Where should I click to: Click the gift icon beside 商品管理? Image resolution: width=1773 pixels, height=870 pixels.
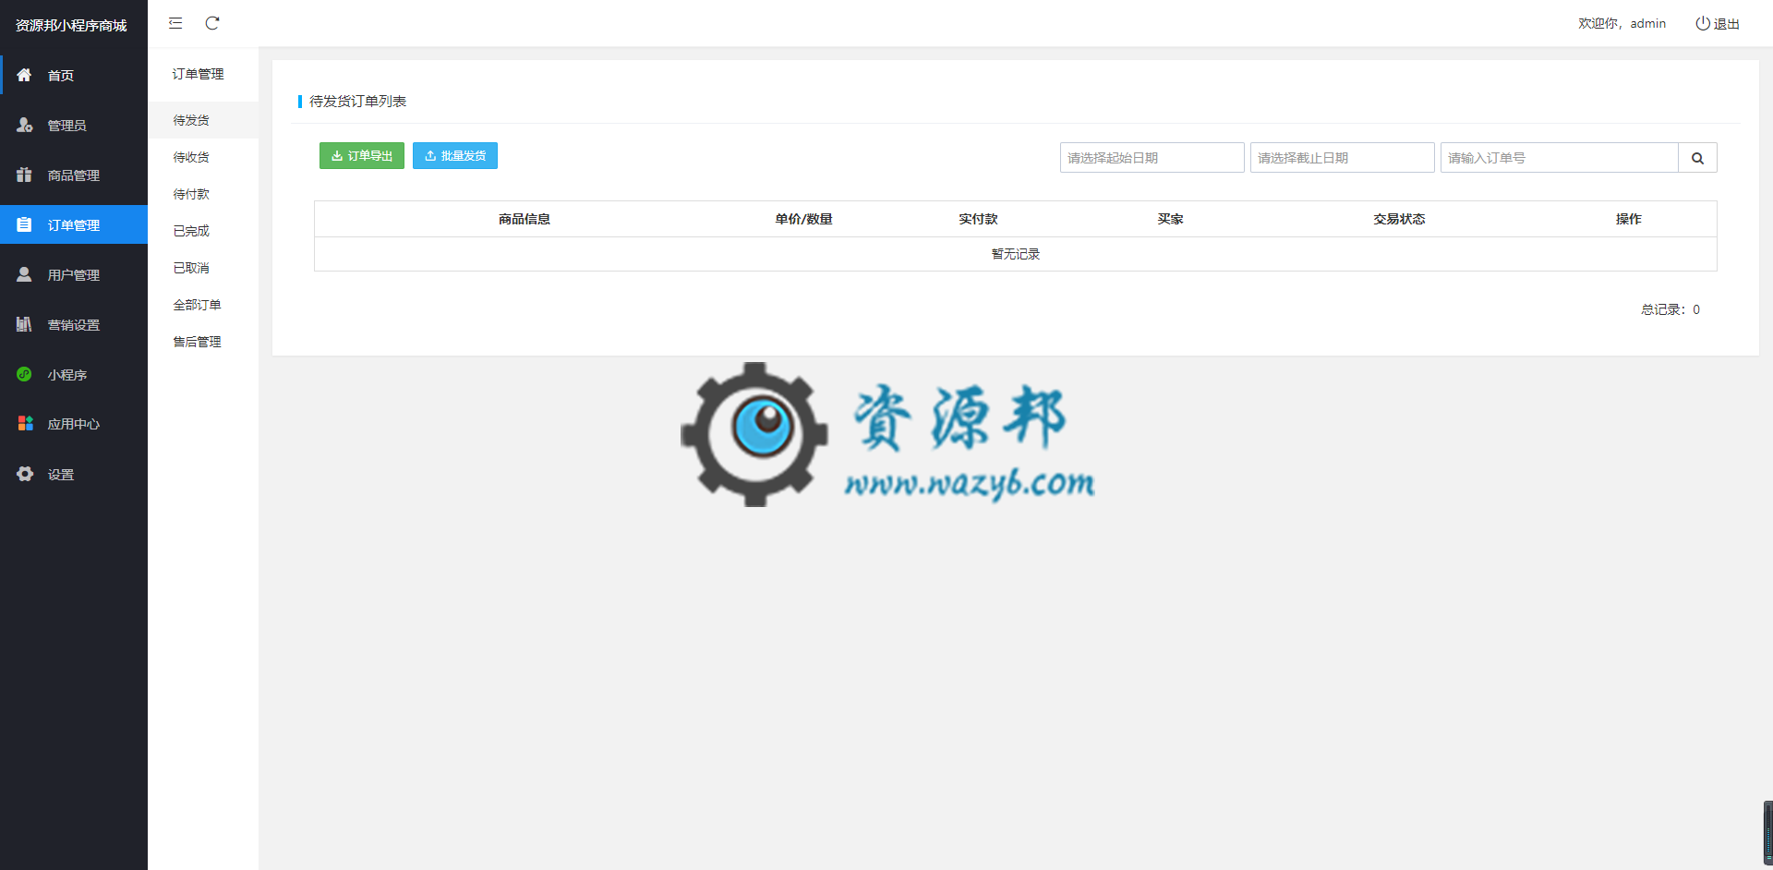point(25,175)
